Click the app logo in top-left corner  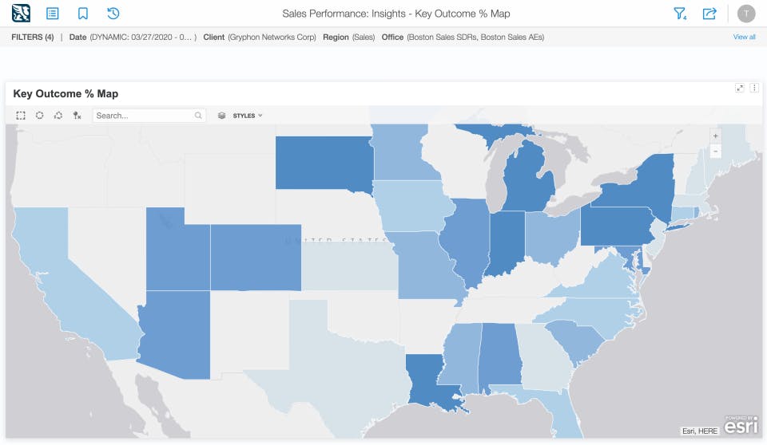[21, 14]
